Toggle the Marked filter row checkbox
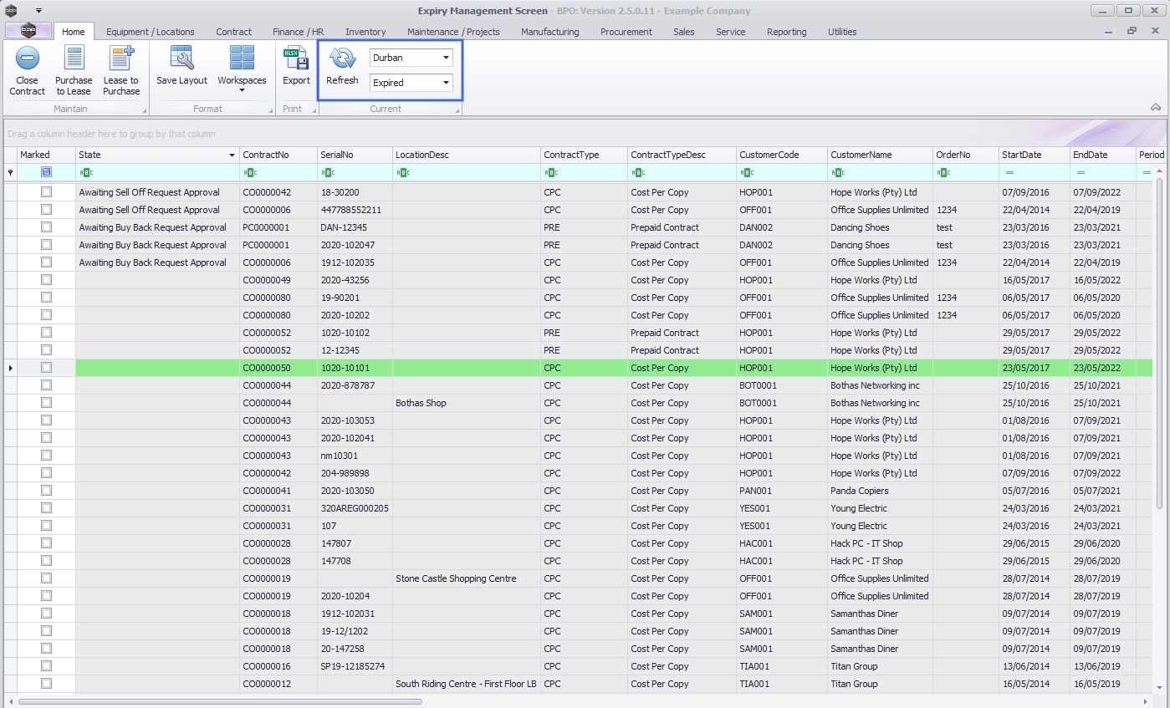The height and width of the screenshot is (708, 1170). pos(46,172)
